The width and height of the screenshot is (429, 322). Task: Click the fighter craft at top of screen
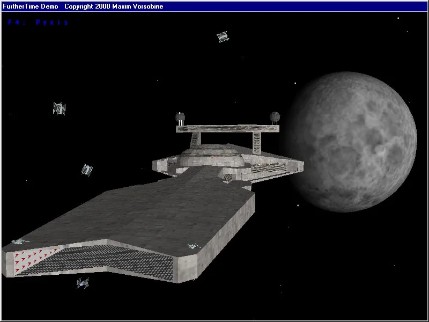(x=223, y=37)
